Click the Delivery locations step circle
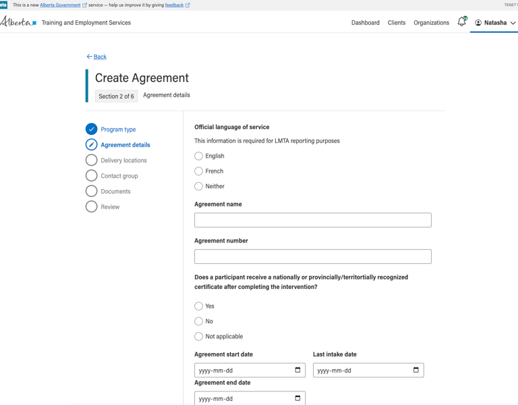518x405 pixels. [92, 160]
